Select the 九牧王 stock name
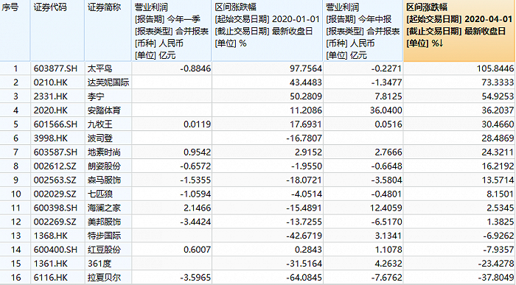This screenshot has width=516, height=285. click(100, 124)
